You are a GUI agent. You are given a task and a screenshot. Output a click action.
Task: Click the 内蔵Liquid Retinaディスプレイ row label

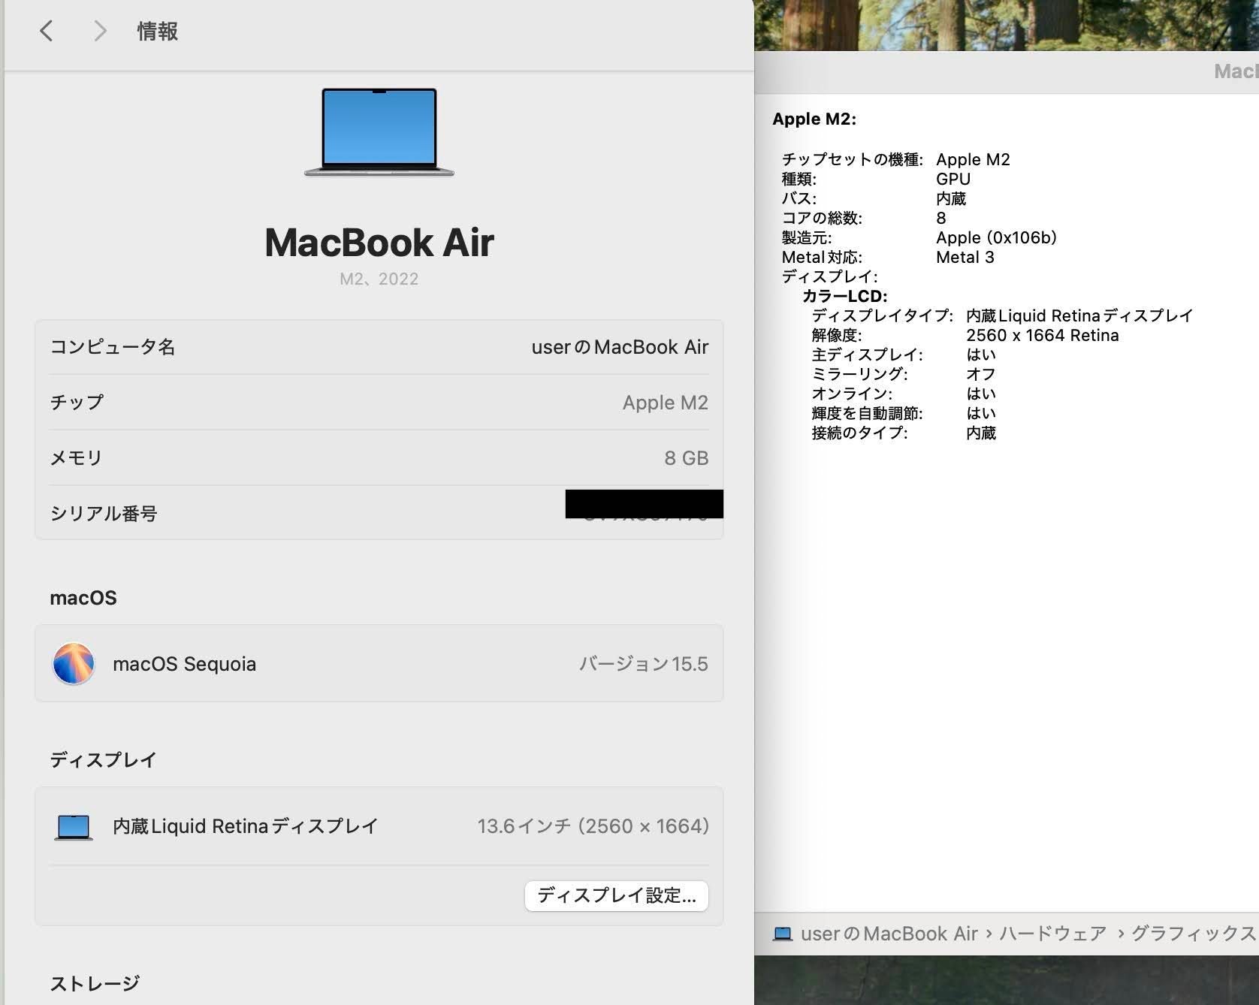(245, 826)
